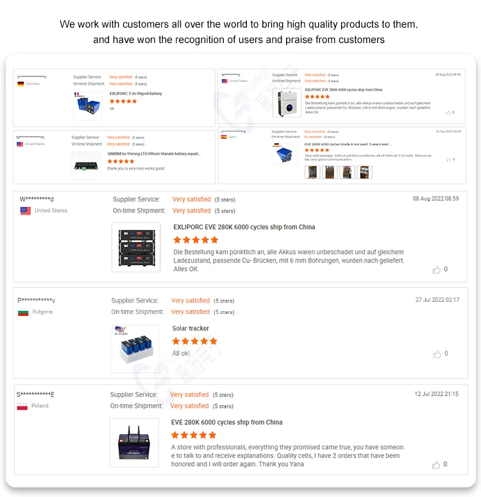The image size is (481, 497).
Task: Open the Poland review's battery product thumbnail
Action: (x=134, y=442)
